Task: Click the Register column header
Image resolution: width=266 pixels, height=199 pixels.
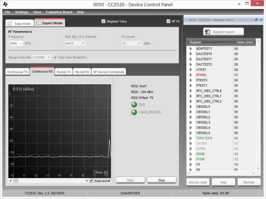Action: pos(210,42)
